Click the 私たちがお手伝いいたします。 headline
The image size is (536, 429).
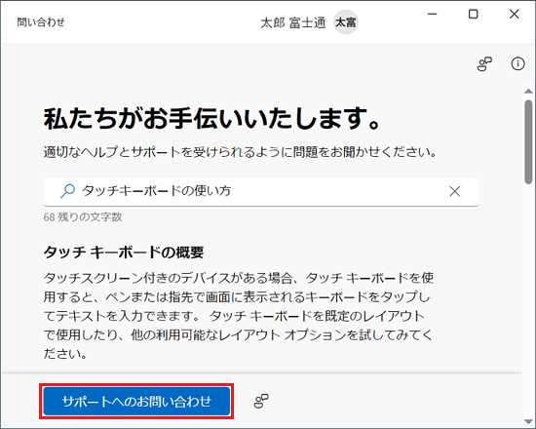tap(211, 119)
